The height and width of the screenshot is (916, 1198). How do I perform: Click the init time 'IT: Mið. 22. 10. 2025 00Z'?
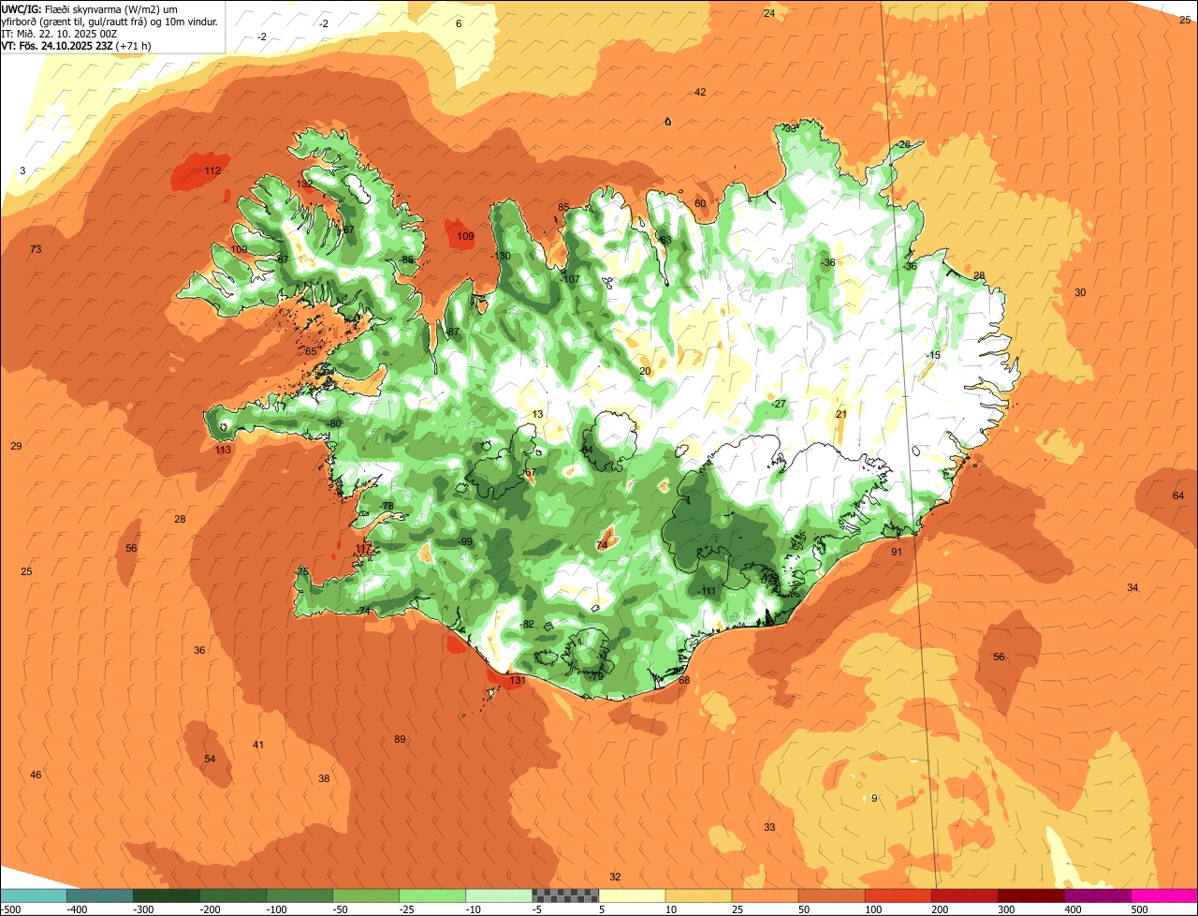click(x=59, y=33)
